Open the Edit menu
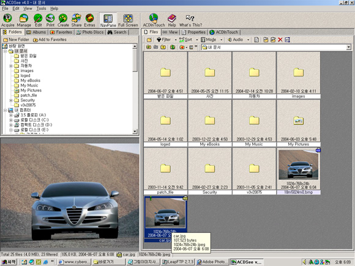355x266 pixels. [16, 9]
